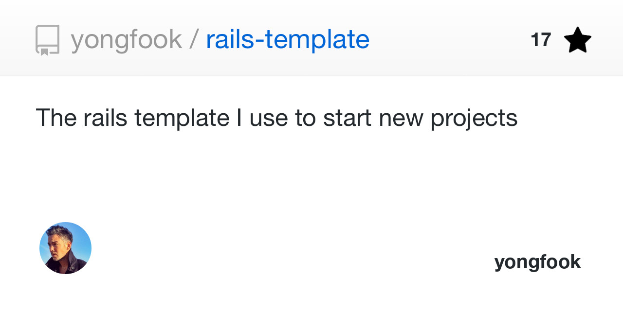Screen dimensions: 623x311
Task: Select the repository description text
Action: (276, 118)
